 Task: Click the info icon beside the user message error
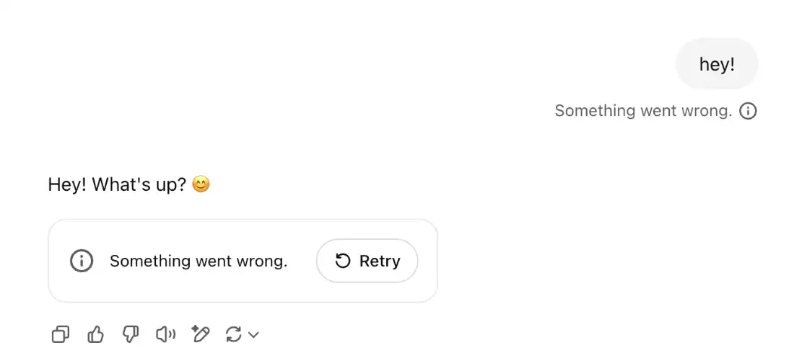pos(748,111)
